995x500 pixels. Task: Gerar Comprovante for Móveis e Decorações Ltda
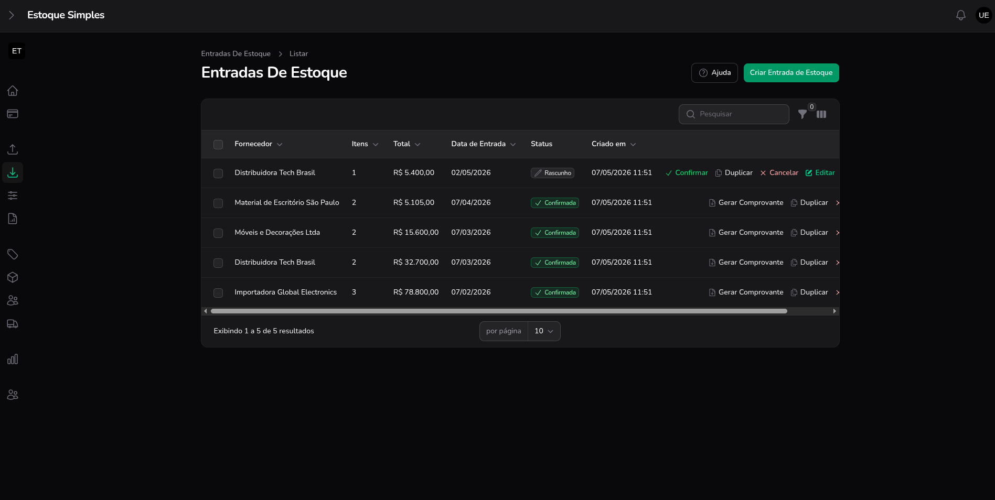click(746, 233)
